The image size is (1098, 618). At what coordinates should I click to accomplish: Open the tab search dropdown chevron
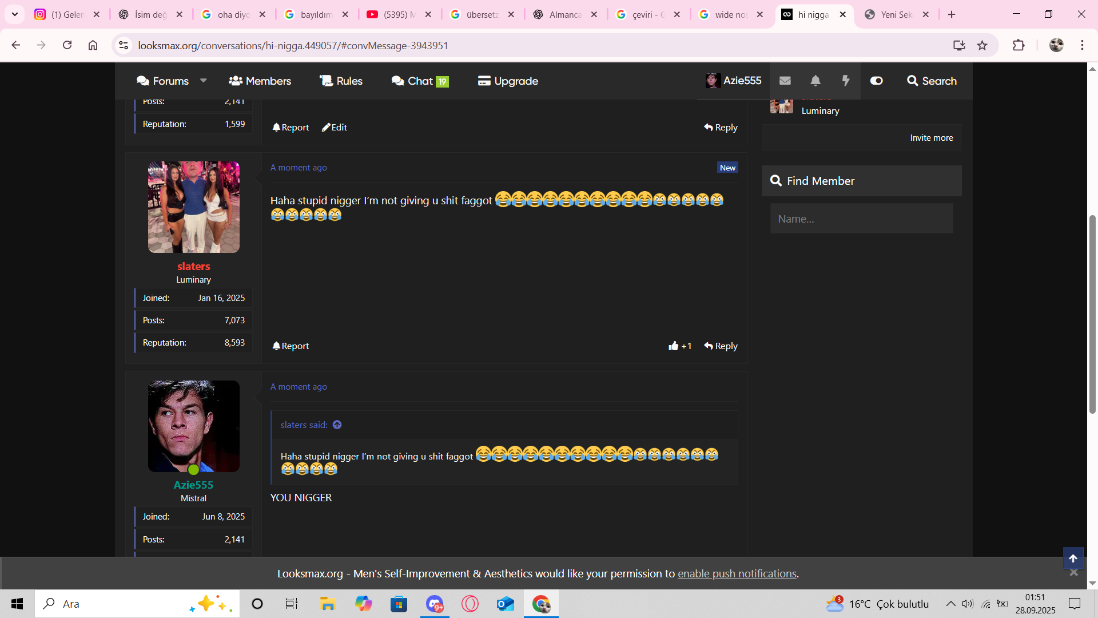click(15, 14)
